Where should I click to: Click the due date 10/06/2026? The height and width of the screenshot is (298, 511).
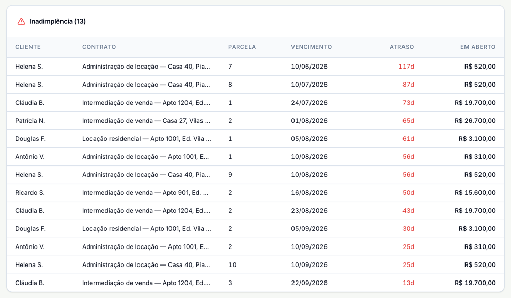tap(309, 67)
